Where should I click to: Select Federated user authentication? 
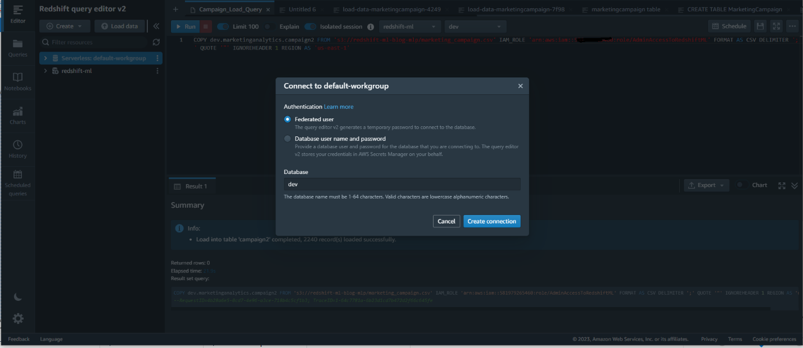pyautogui.click(x=287, y=119)
